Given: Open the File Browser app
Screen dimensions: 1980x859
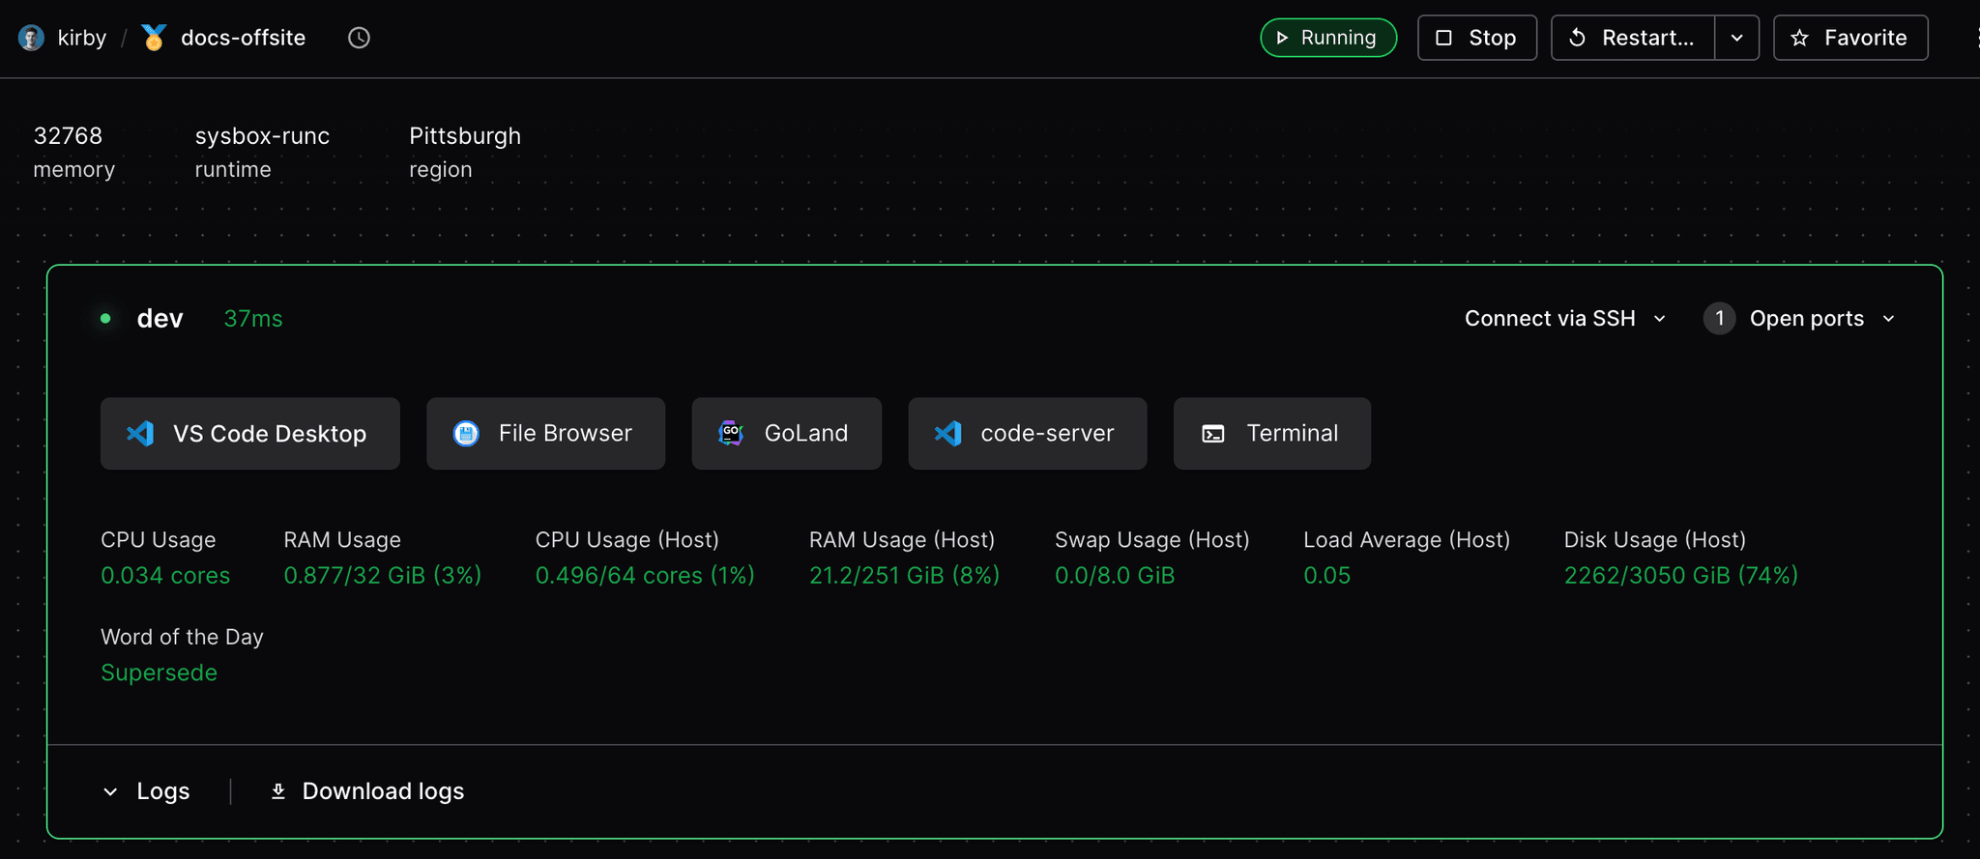Looking at the screenshot, I should (545, 433).
